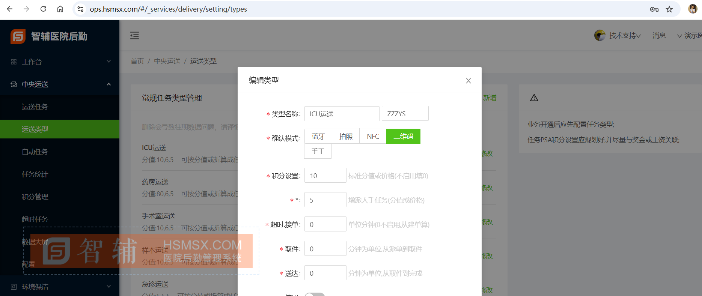Select 拍照 confirmation mode
The width and height of the screenshot is (702, 296).
tap(346, 137)
